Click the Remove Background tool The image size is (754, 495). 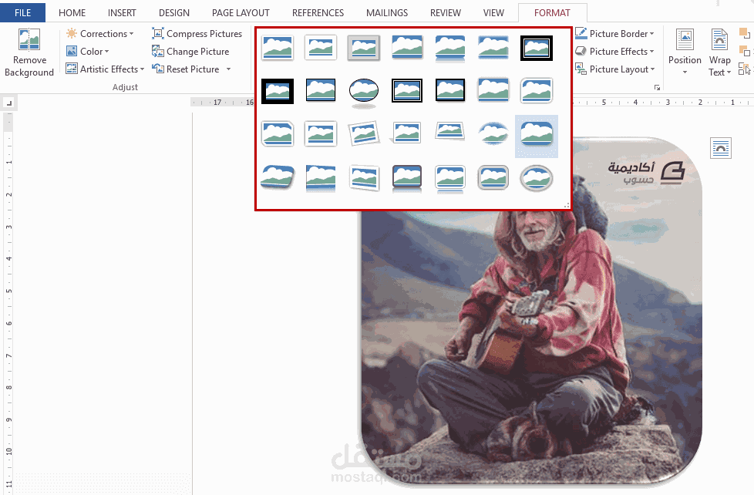pos(29,52)
